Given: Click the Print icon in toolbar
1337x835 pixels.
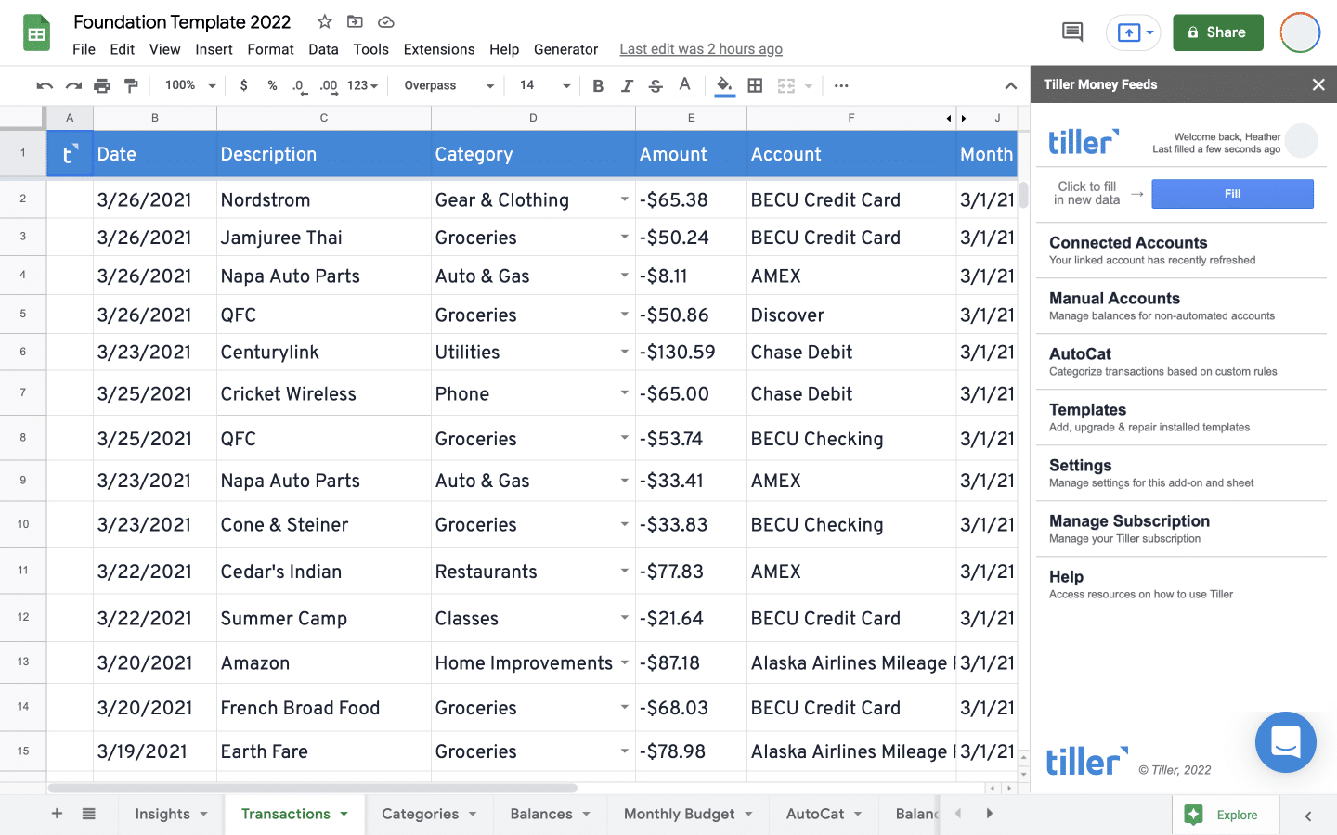Looking at the screenshot, I should 102,85.
